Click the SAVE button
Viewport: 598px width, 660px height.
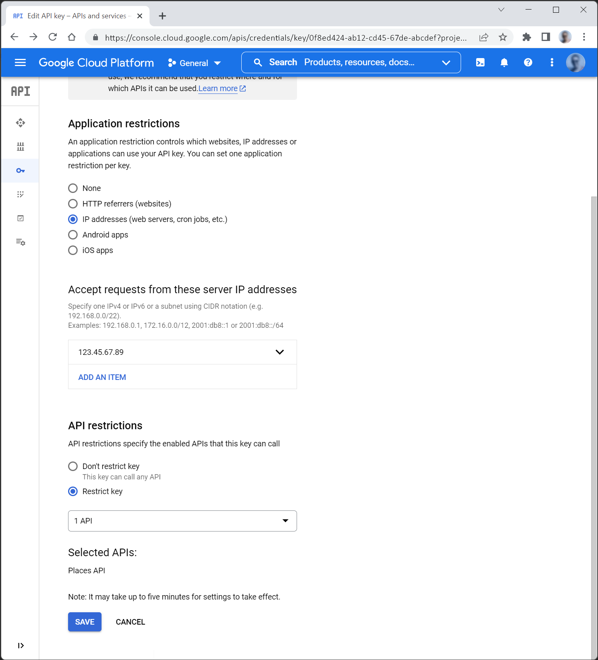coord(84,622)
